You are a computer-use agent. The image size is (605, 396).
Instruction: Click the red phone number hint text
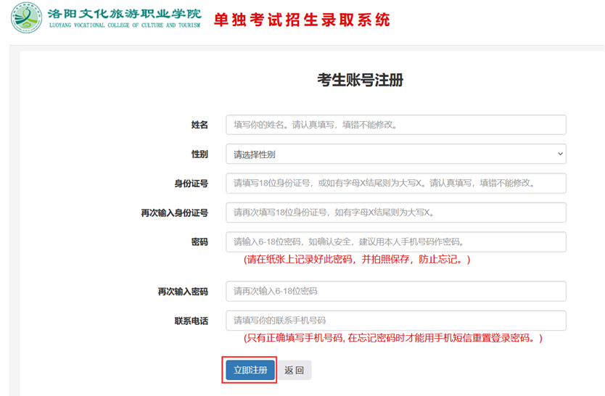(393, 338)
